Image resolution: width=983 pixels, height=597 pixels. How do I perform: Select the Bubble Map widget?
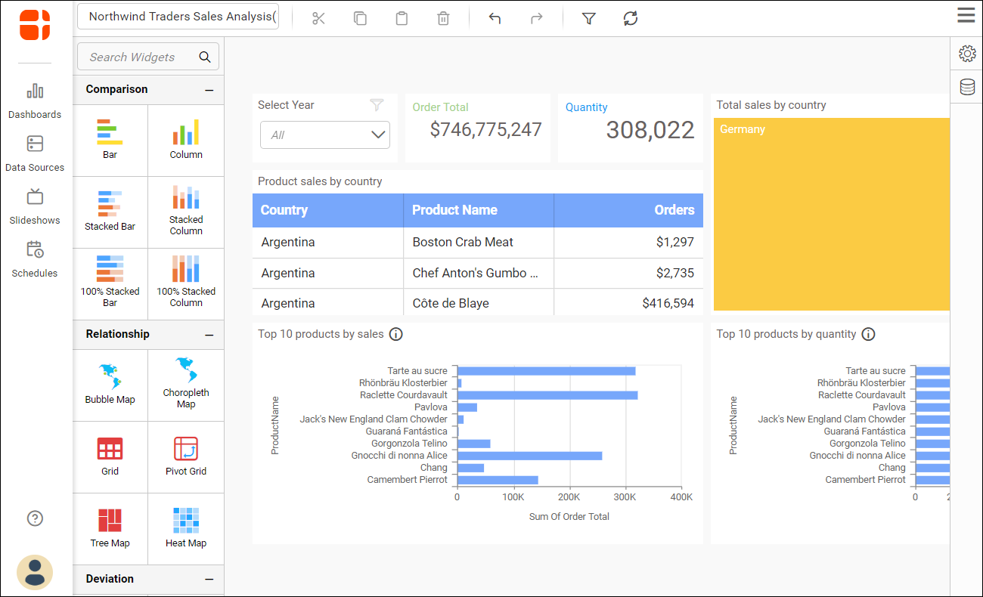(x=110, y=385)
